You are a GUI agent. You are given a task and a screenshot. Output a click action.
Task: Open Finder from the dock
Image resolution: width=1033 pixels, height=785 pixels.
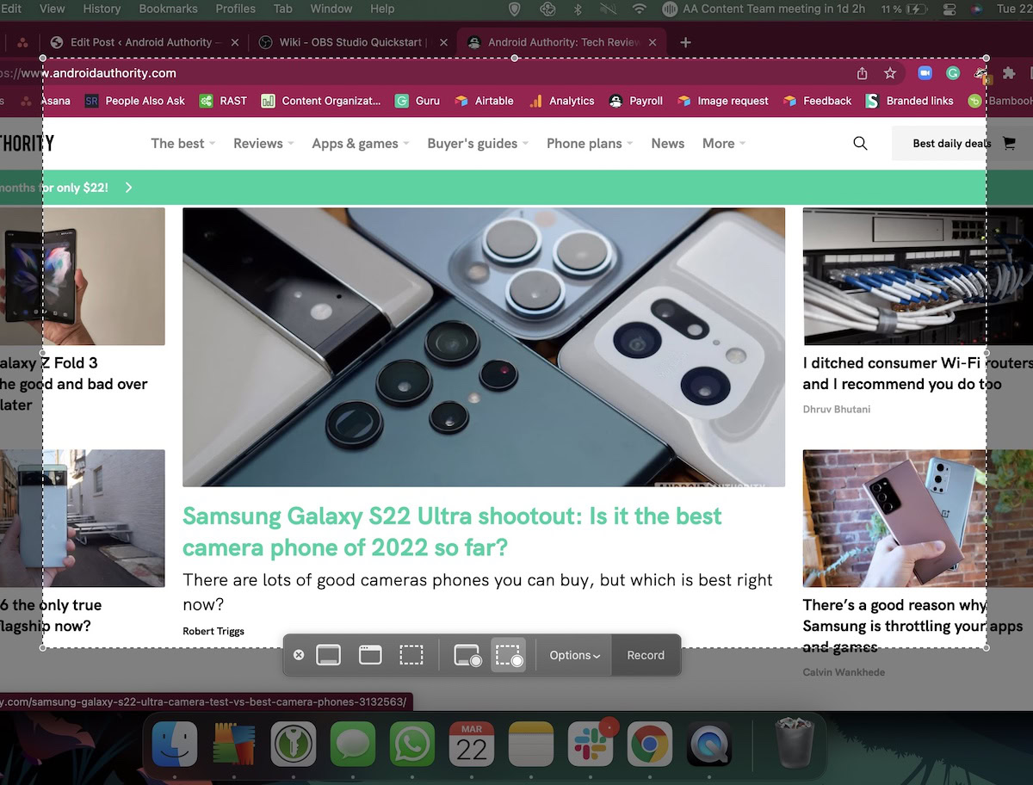point(175,744)
